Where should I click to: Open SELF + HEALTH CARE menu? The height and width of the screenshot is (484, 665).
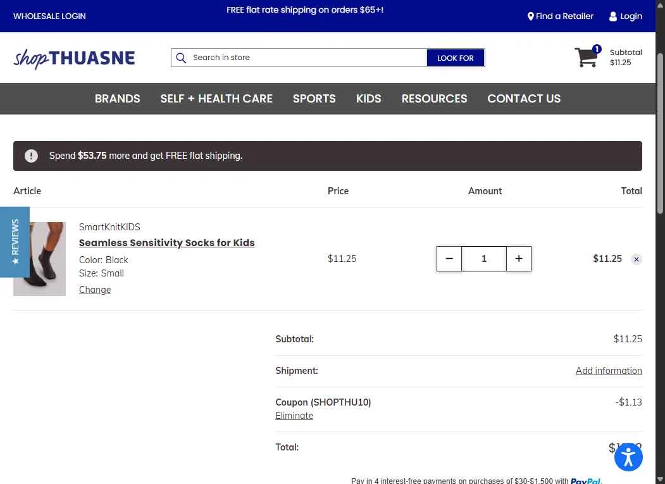(x=216, y=99)
